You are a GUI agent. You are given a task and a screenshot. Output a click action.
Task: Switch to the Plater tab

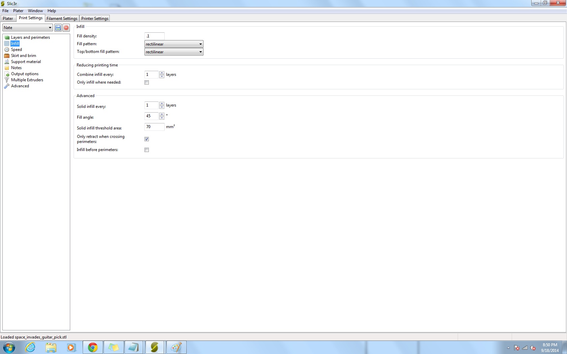(x=8, y=19)
